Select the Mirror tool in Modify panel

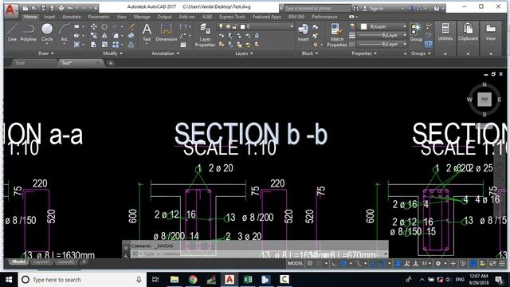[x=104, y=35]
